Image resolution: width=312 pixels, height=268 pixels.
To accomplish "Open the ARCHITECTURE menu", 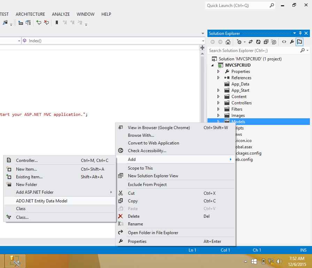I will (x=30, y=14).
